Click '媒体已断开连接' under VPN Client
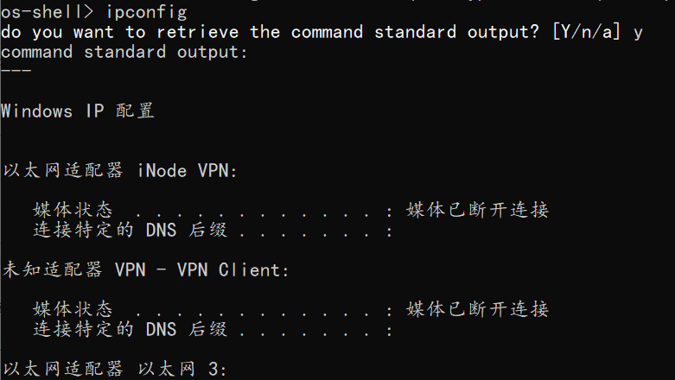 click(x=477, y=309)
